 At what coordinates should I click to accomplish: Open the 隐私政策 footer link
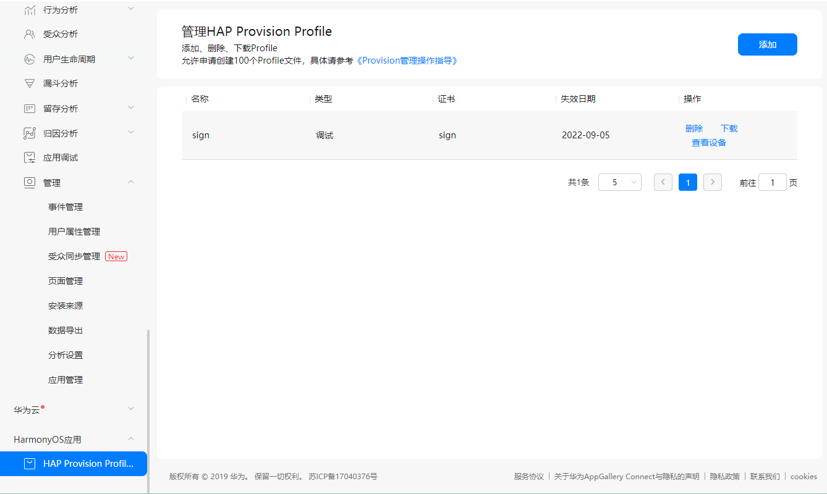[725, 477]
